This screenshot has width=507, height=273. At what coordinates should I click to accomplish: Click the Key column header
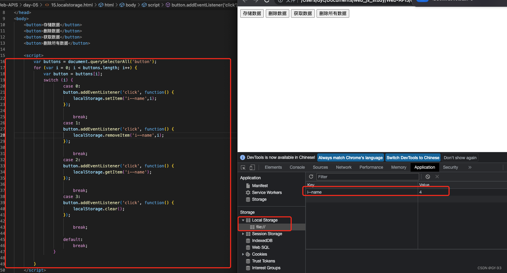tap(362, 185)
